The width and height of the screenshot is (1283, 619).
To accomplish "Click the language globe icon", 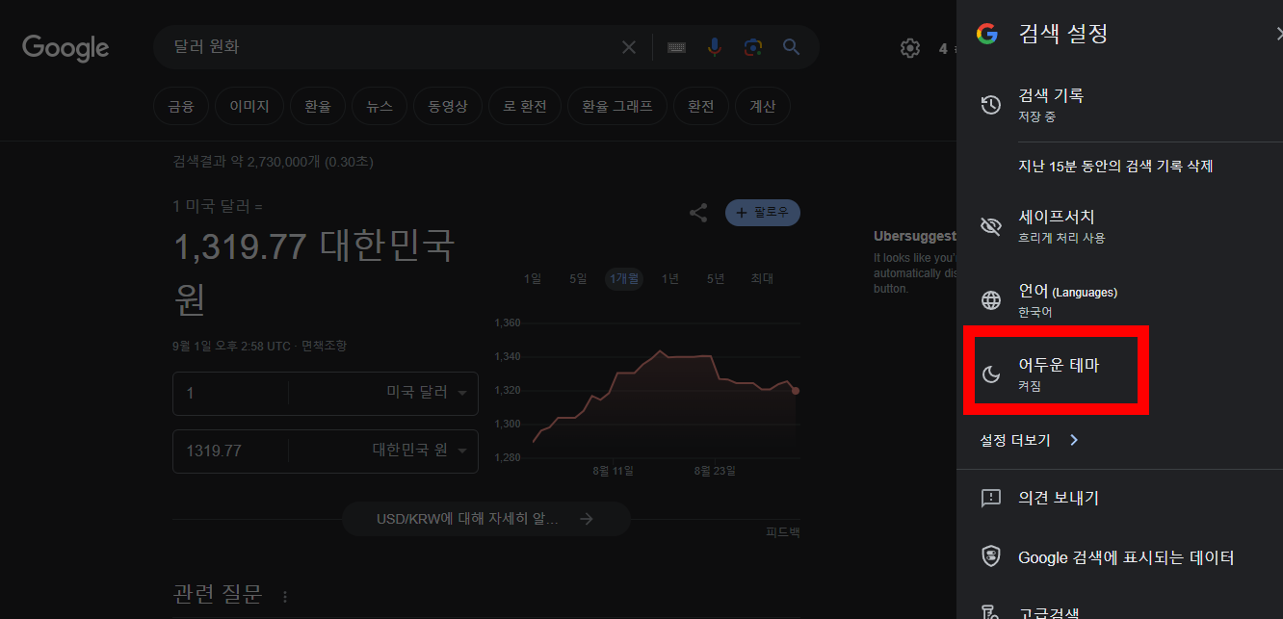I will click(990, 300).
